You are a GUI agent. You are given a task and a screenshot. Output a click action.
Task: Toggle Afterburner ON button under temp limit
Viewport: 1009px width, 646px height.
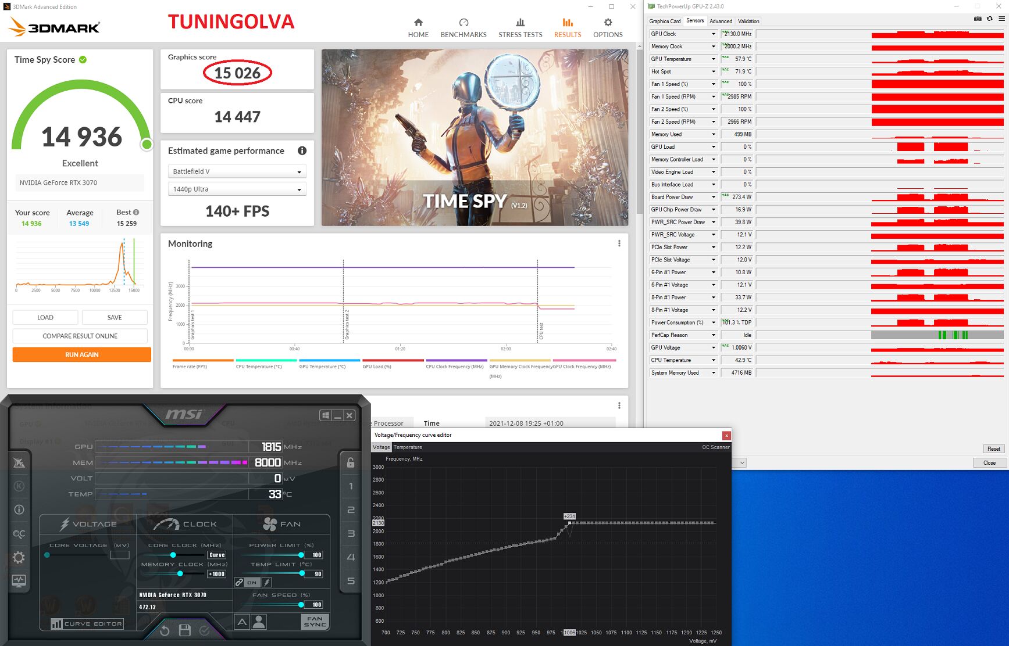(x=252, y=582)
